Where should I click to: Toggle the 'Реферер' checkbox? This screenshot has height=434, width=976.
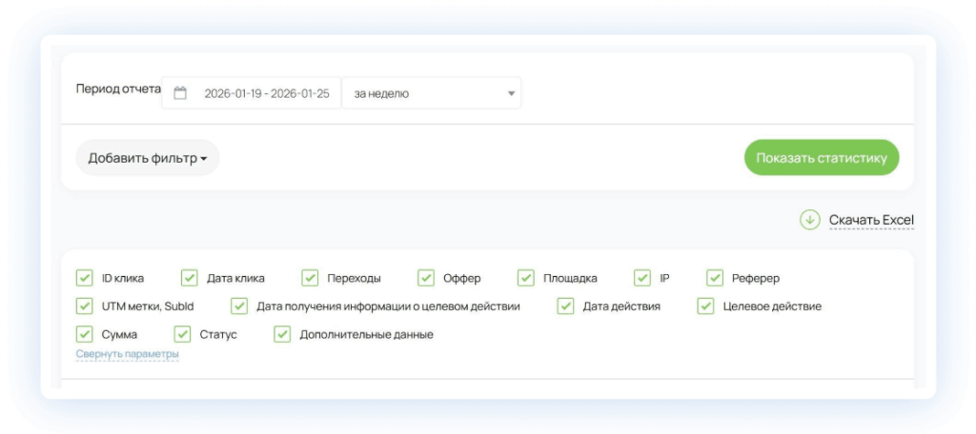[x=715, y=278]
